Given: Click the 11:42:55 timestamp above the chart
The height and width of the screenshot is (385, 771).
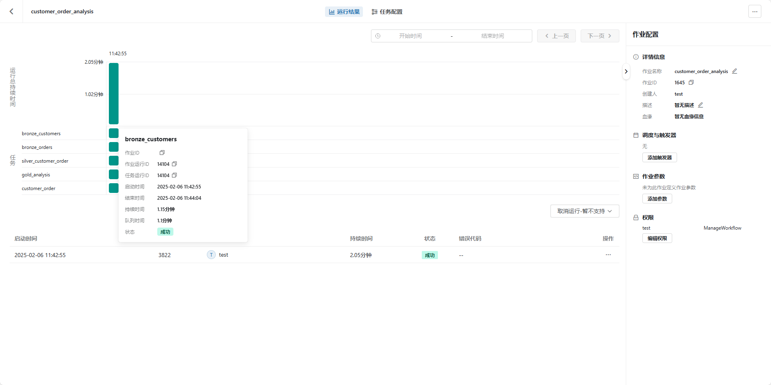Looking at the screenshot, I should [x=118, y=53].
